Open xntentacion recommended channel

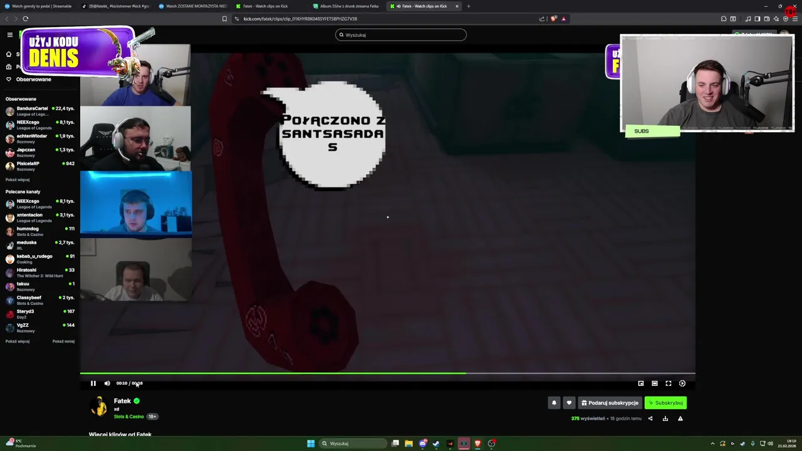coord(40,217)
